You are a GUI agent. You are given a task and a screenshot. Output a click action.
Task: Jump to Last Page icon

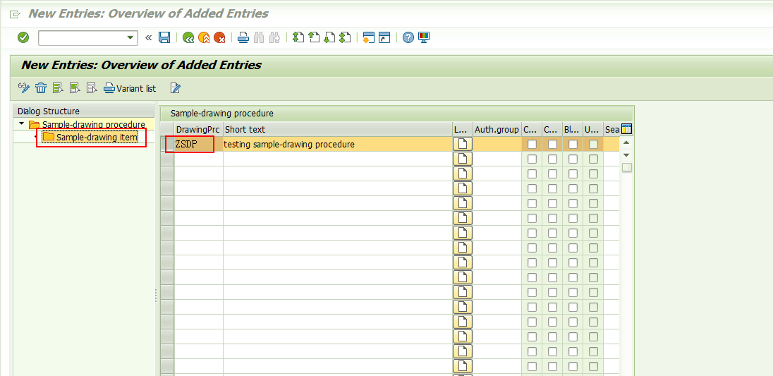click(x=345, y=37)
